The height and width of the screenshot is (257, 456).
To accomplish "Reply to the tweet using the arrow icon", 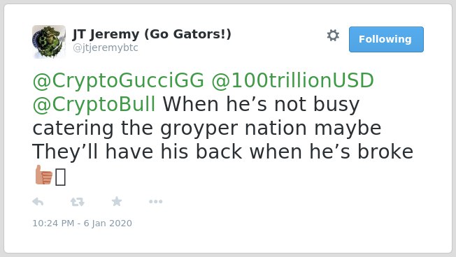I will click(x=38, y=202).
